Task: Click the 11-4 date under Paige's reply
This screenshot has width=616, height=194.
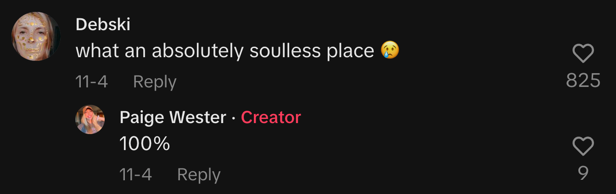Action: [135, 174]
